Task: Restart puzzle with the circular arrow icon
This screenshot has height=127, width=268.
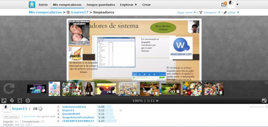Action: tap(9, 89)
